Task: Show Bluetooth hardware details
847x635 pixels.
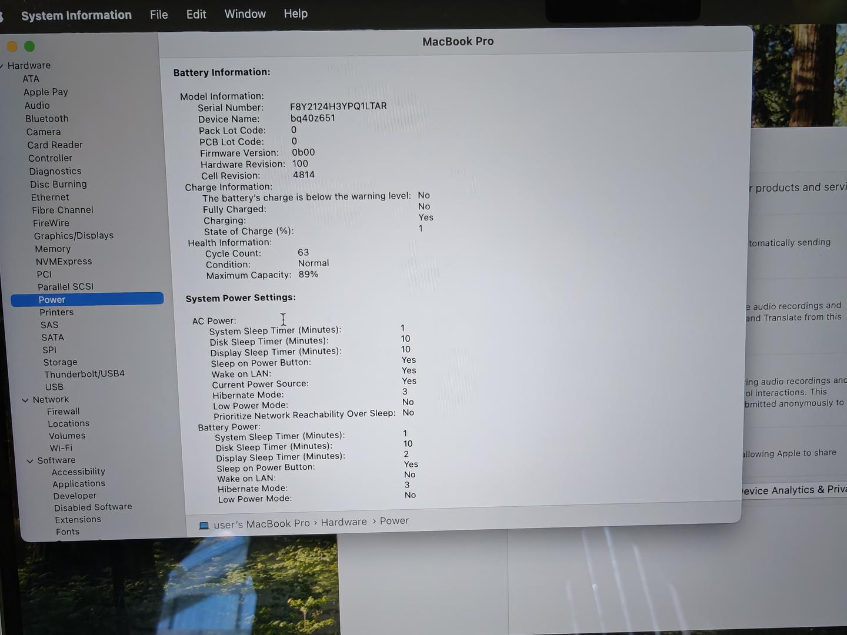Action: coord(47,119)
